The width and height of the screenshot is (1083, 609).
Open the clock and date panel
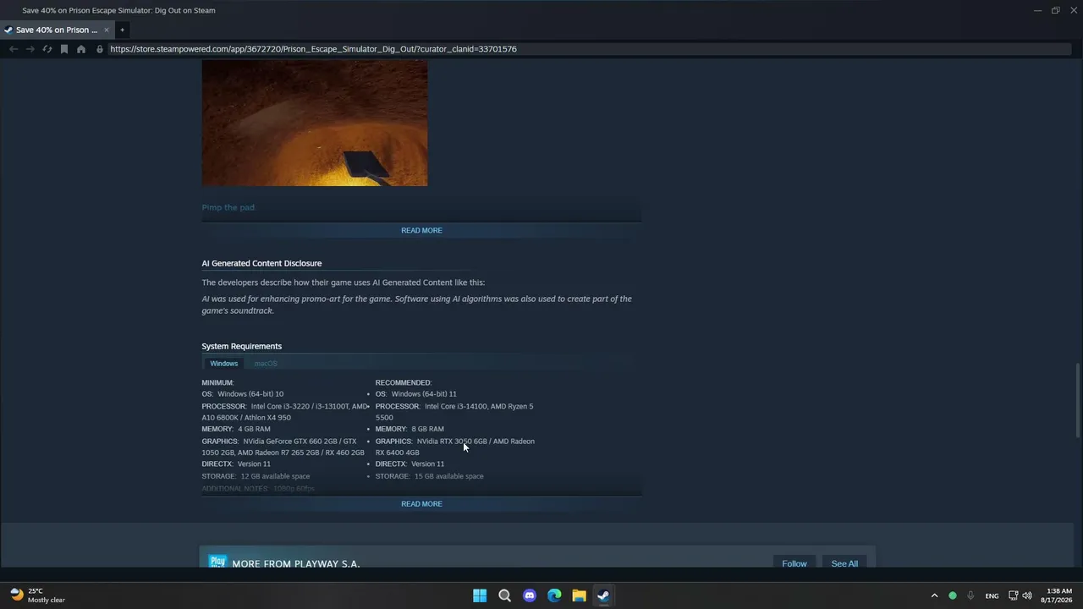tap(1058, 595)
